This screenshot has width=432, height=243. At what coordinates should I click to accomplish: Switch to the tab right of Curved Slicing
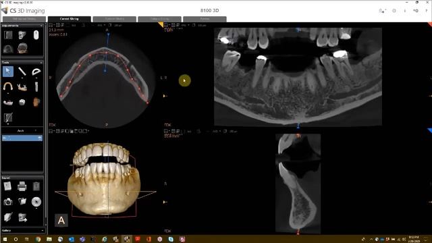114,19
